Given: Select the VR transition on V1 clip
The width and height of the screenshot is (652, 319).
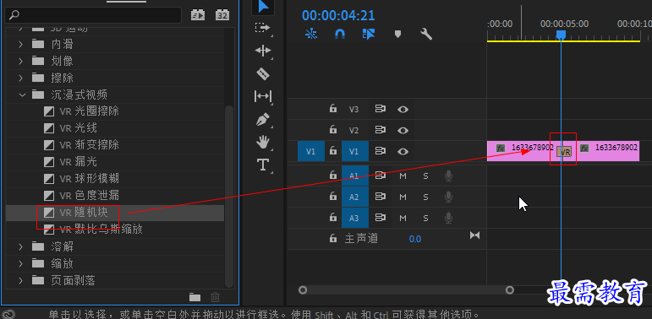Looking at the screenshot, I should tap(564, 152).
